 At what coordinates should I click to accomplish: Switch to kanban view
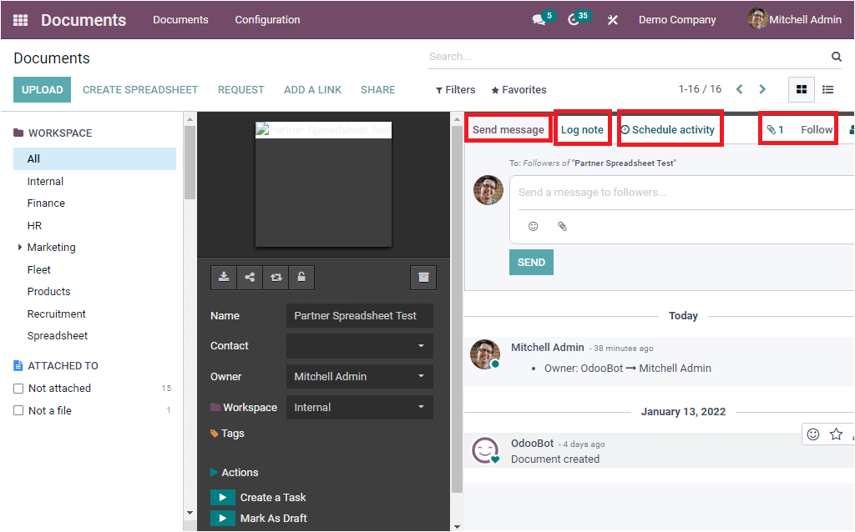tap(801, 90)
